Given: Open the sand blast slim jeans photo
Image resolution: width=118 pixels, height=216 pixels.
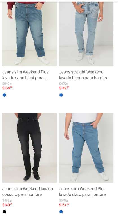Looking at the screenshot, I should (29, 34).
